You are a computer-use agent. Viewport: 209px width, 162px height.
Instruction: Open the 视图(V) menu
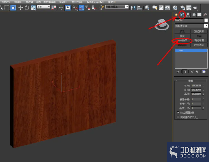6,2
